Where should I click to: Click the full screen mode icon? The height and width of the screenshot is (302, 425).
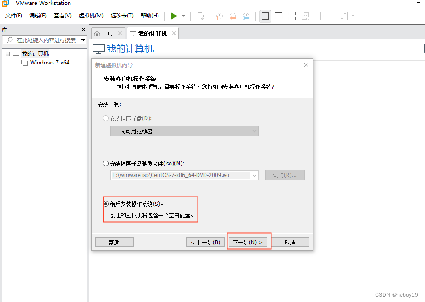pyautogui.click(x=291, y=16)
